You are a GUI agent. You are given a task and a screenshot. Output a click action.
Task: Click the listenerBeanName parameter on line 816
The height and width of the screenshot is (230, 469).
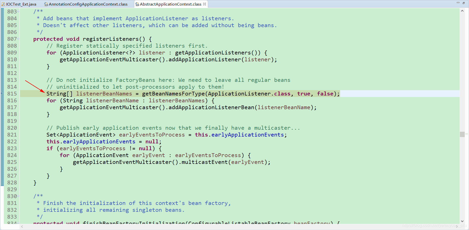112,101
